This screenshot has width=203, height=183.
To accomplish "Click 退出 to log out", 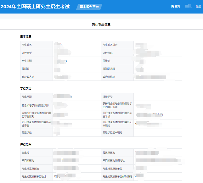I will click(x=198, y=6).
